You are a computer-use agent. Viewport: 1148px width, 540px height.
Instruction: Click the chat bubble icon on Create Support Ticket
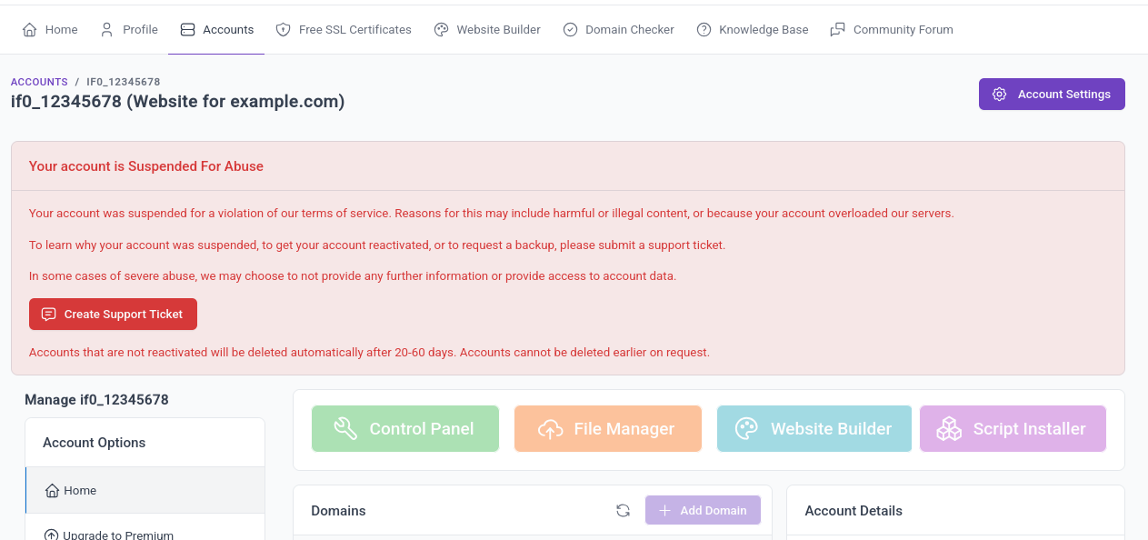(x=49, y=315)
